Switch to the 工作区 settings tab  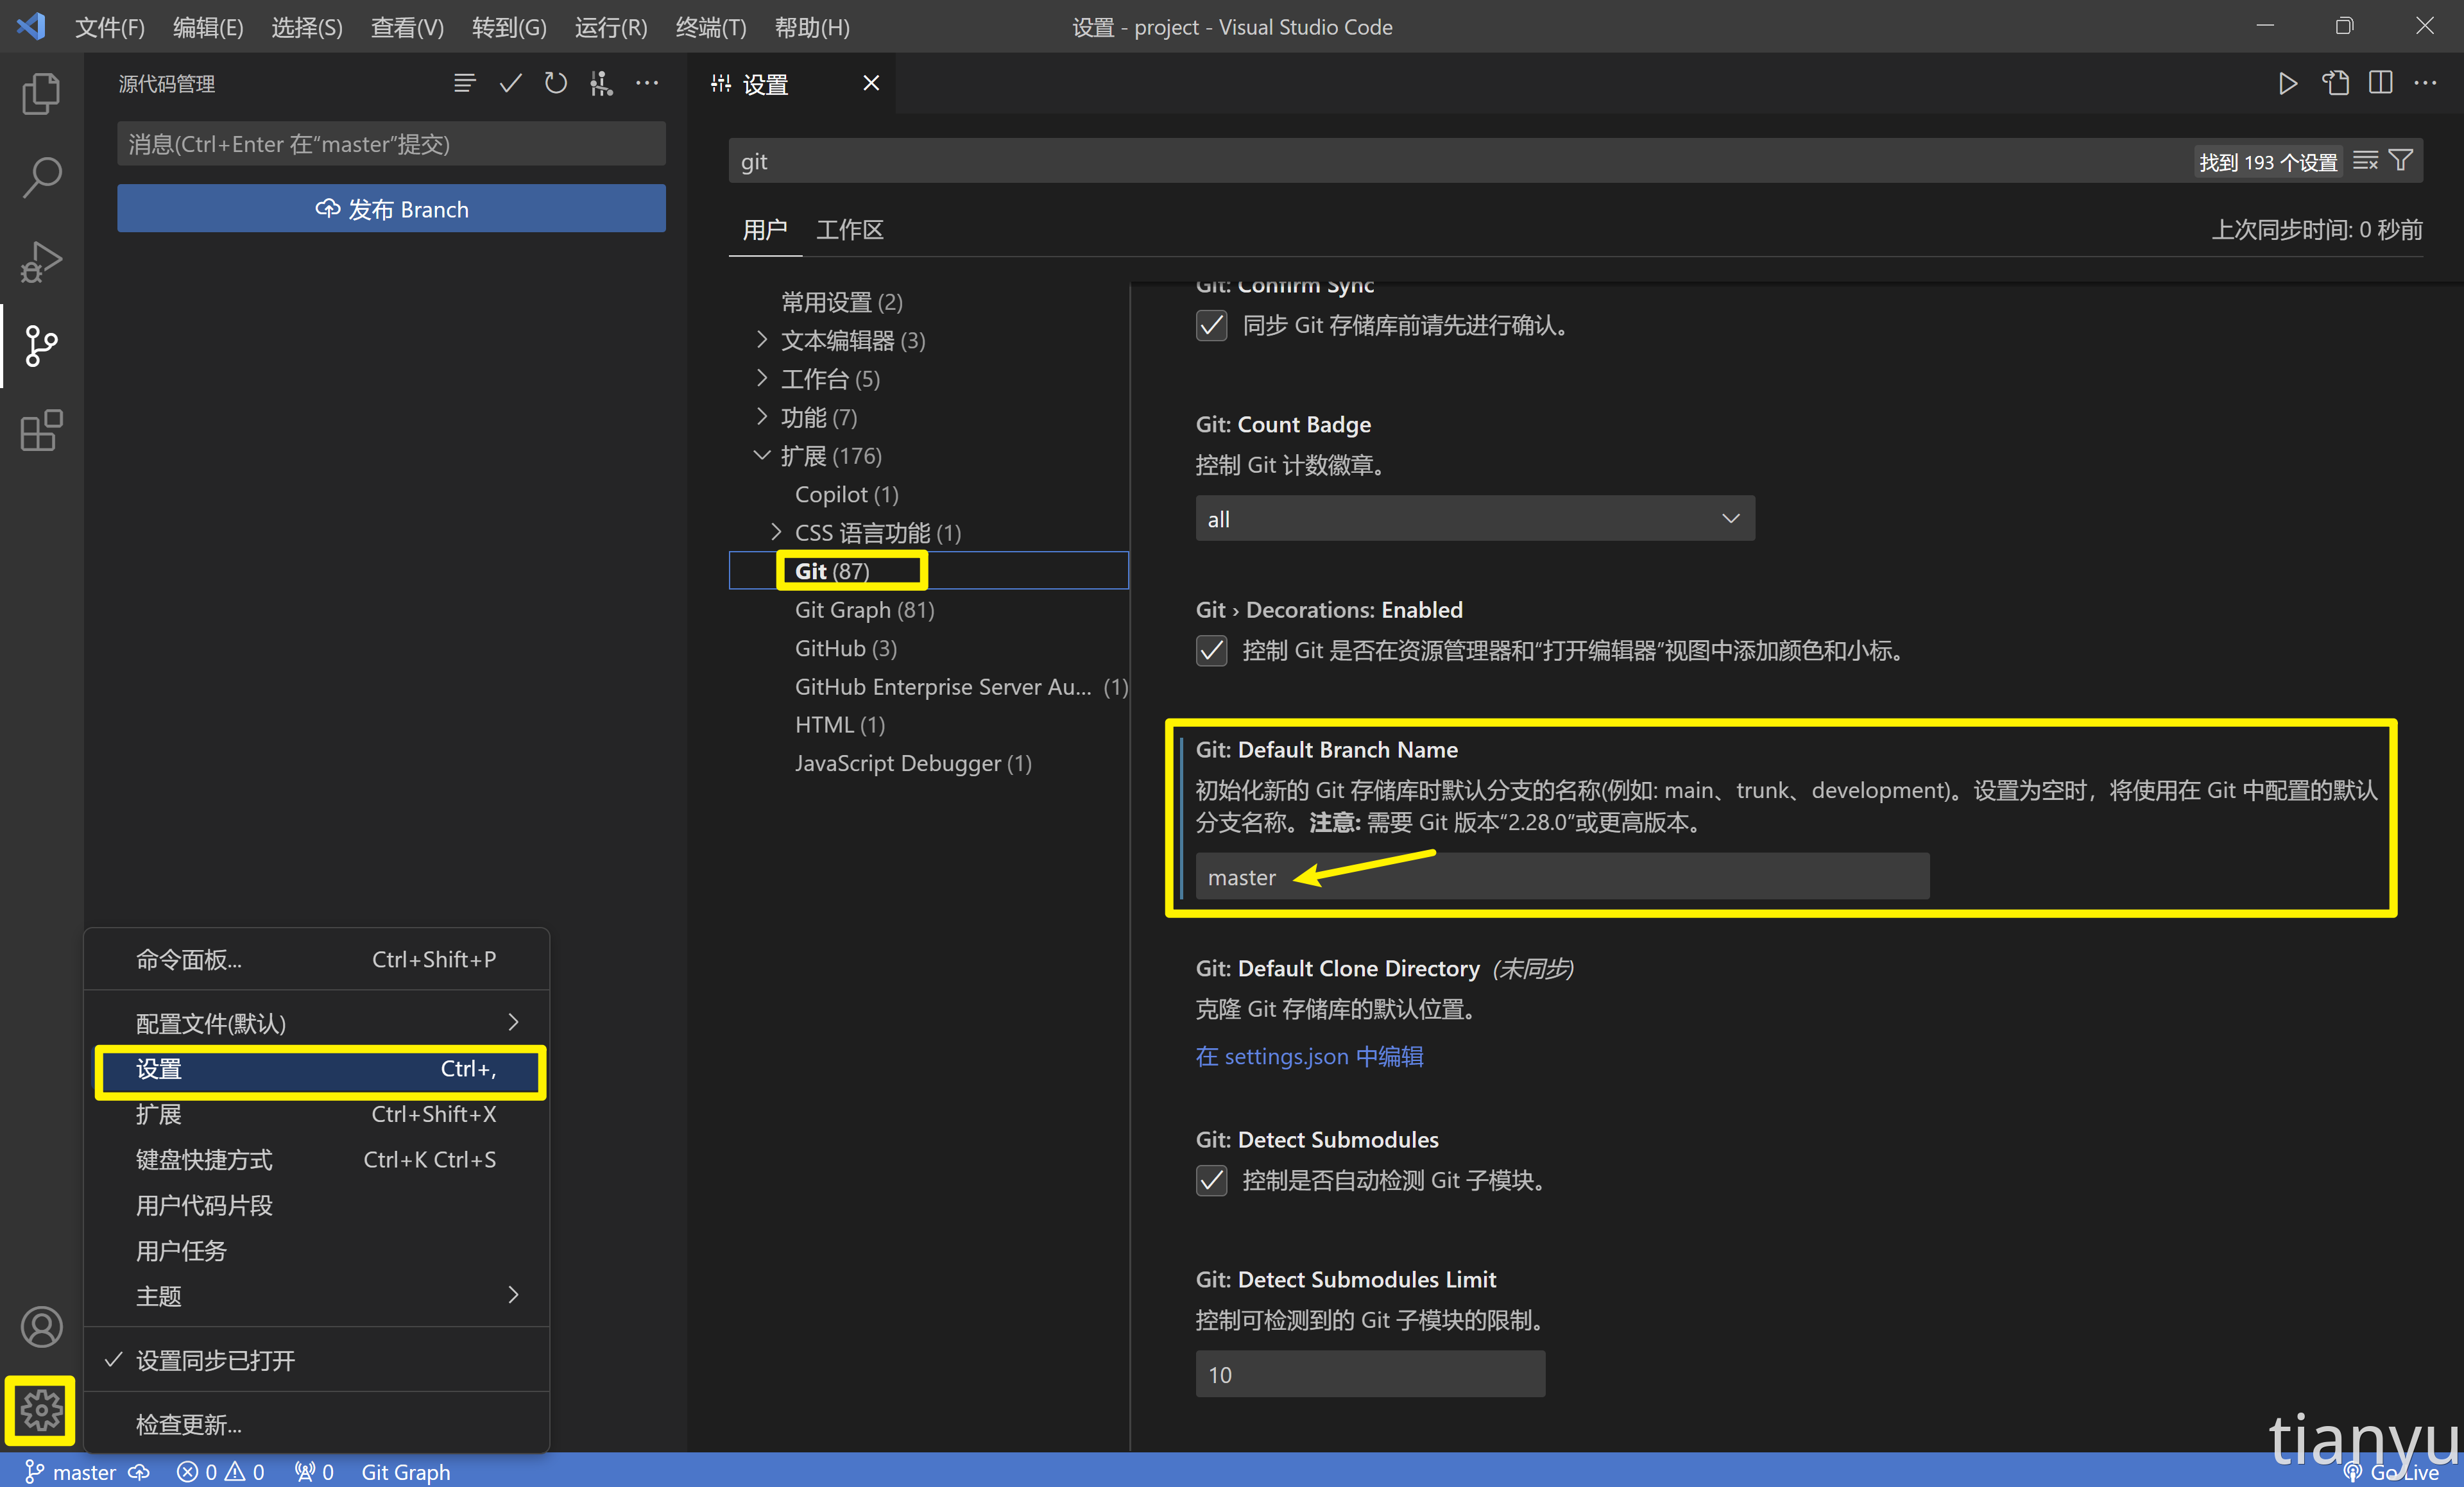[x=849, y=230]
